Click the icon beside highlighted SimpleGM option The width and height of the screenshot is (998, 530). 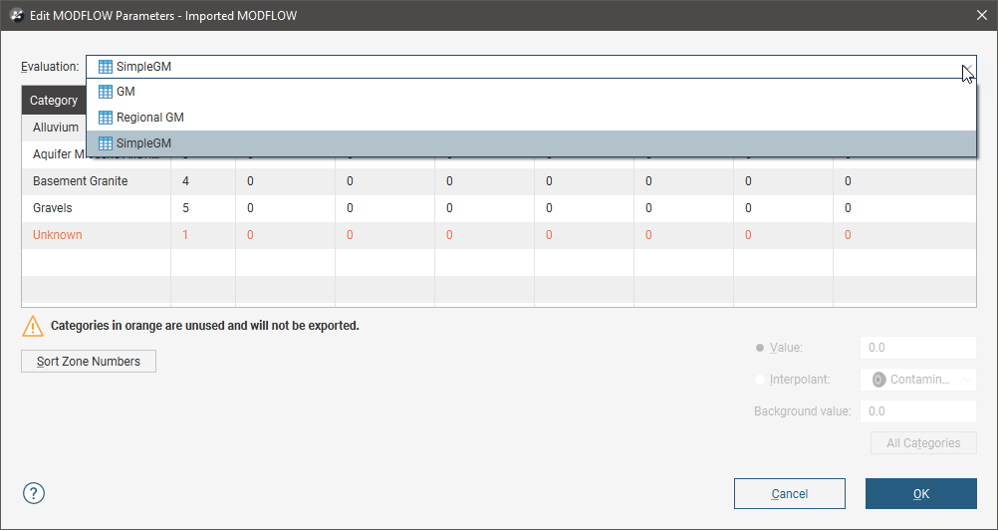click(x=106, y=143)
